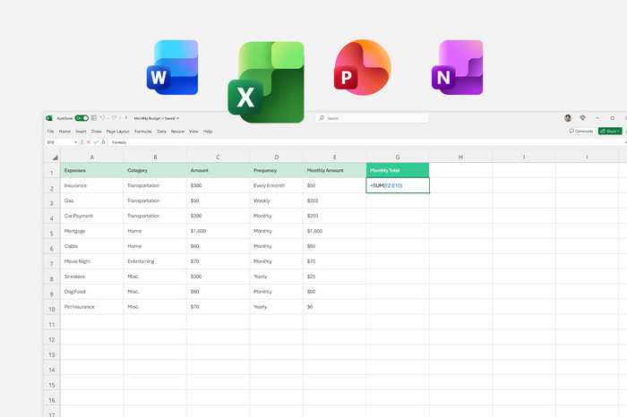Expand the Name Box dropdown

tap(75, 142)
